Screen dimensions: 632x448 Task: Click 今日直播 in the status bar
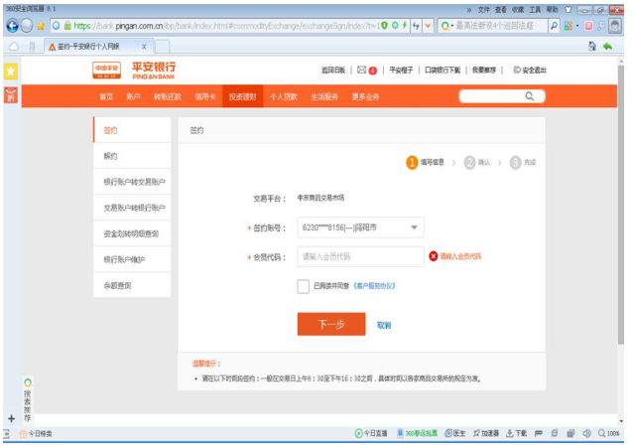coord(371,433)
